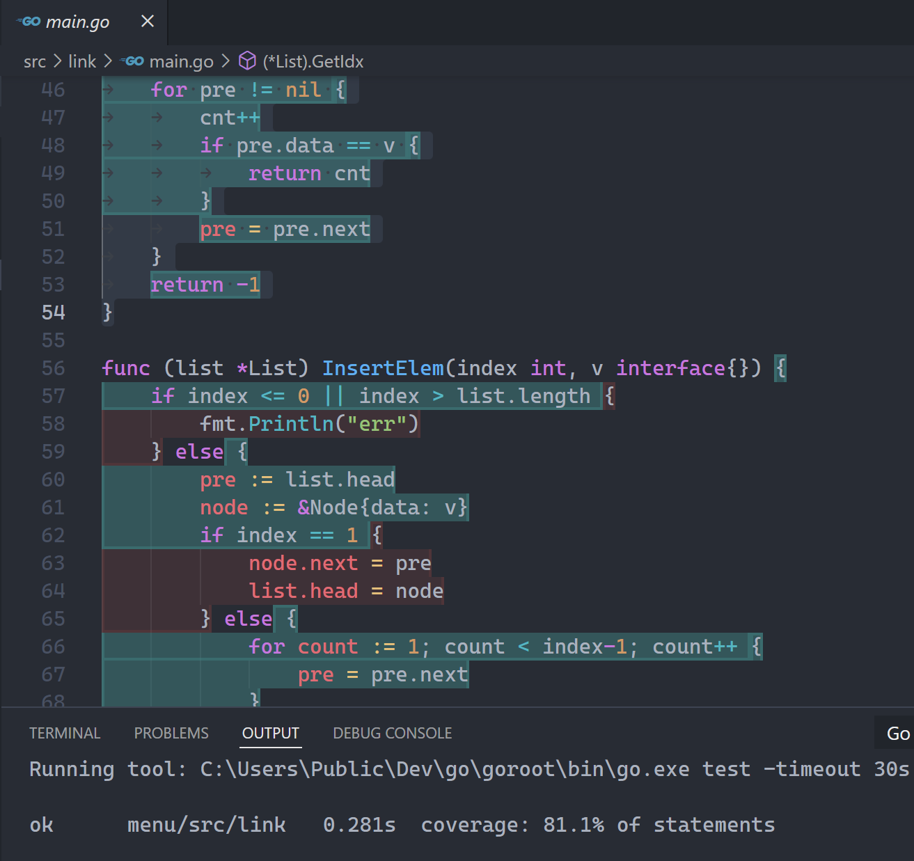Click main.go in the breadcrumb path
This screenshot has height=861, width=914.
[x=181, y=62]
